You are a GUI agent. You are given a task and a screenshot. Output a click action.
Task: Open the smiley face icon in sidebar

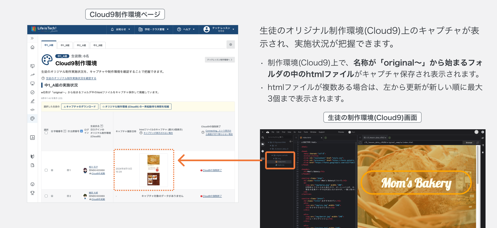[x=32, y=184]
